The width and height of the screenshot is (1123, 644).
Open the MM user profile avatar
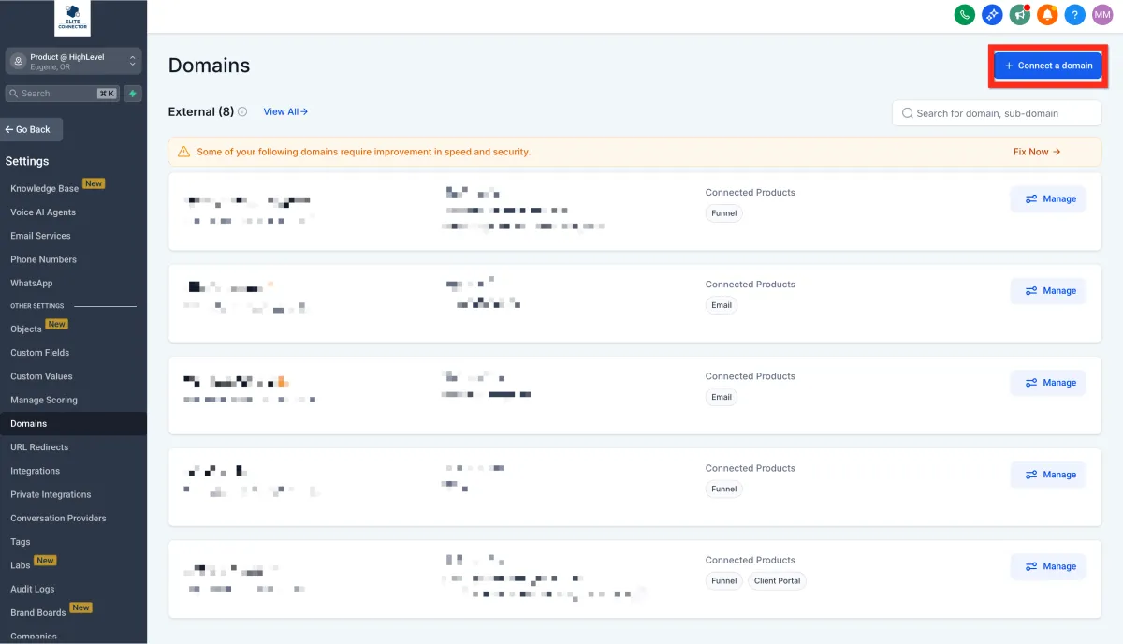click(1102, 15)
